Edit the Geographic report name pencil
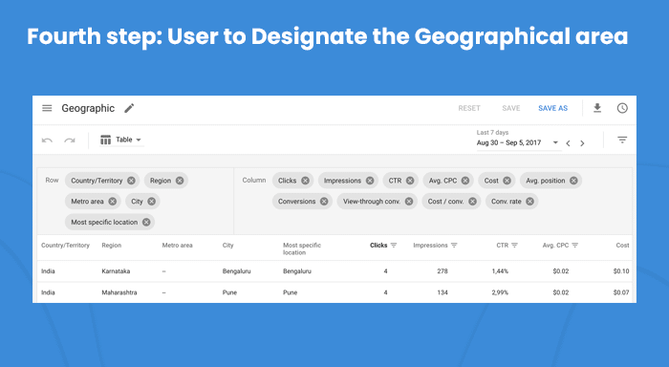The width and height of the screenshot is (669, 367). 129,108
